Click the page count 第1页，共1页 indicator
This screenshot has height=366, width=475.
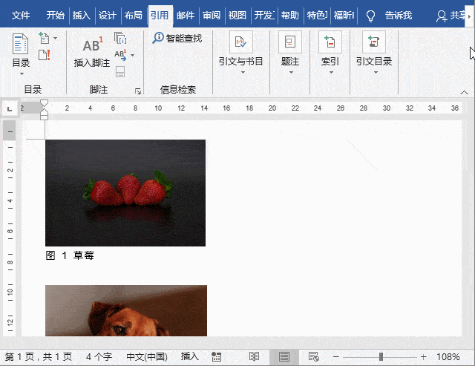point(39,356)
